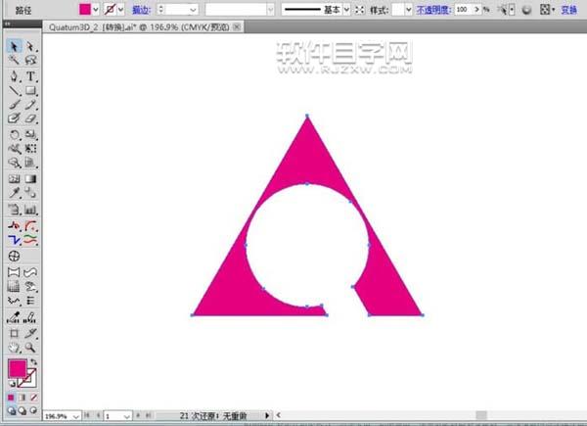Select the Blend tool

point(30,193)
